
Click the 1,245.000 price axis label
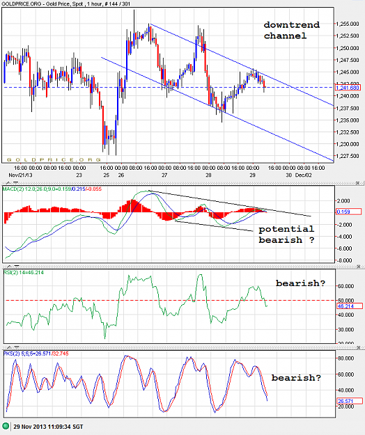(347, 72)
